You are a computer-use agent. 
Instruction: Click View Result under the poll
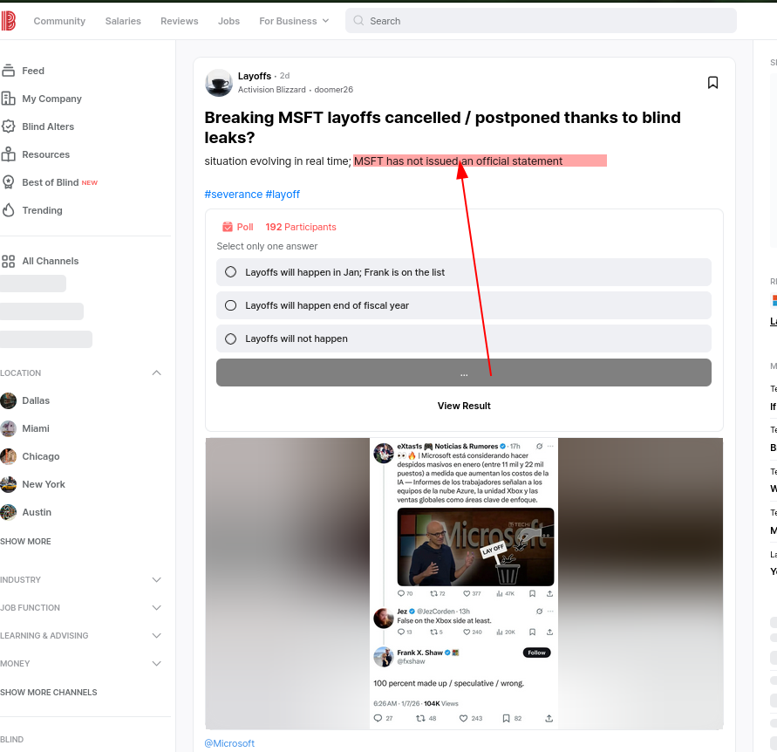(464, 406)
